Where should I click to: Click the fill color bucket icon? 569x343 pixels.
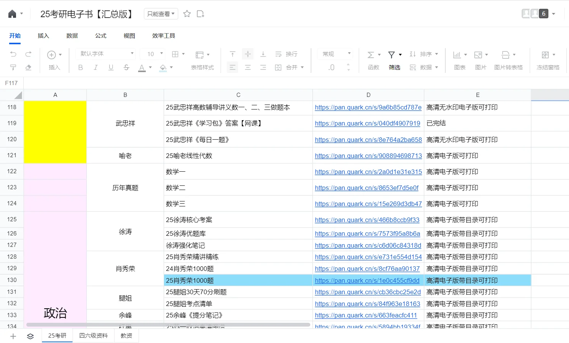[163, 68]
